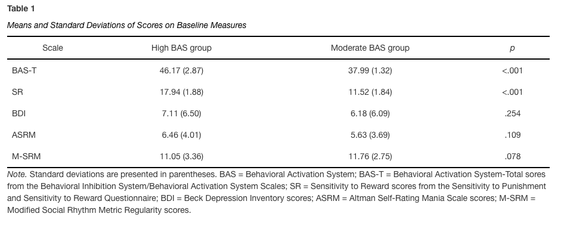Click the 6.46 (4.01) cell
The image size is (564, 226).
[181, 135]
